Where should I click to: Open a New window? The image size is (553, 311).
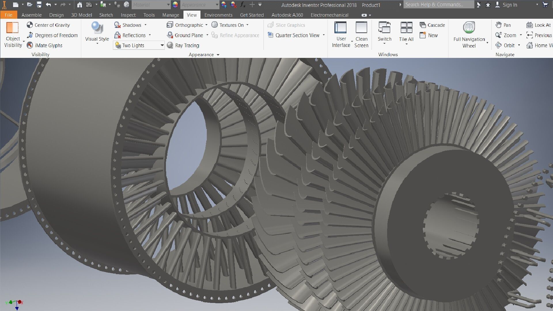429,35
